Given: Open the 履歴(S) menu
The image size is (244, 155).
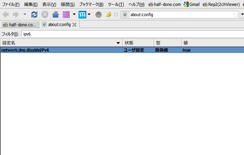Looking at the screenshot, I should [68, 4].
